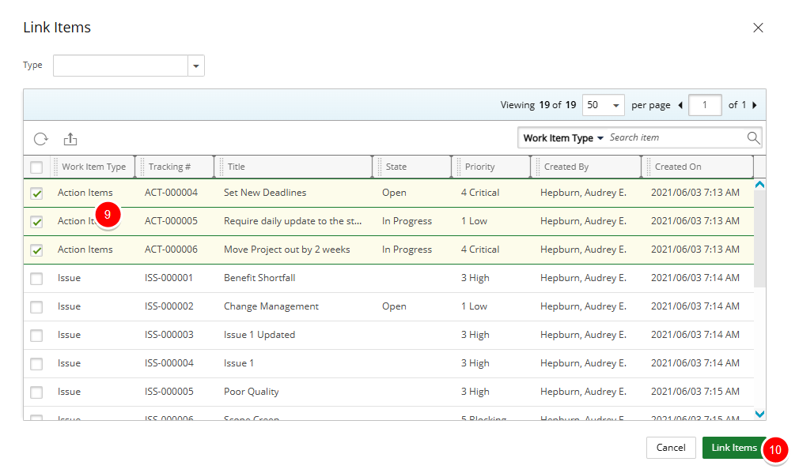Screen dimensions: 799x473
Task: Close the Link Items dialog
Action: pos(758,28)
